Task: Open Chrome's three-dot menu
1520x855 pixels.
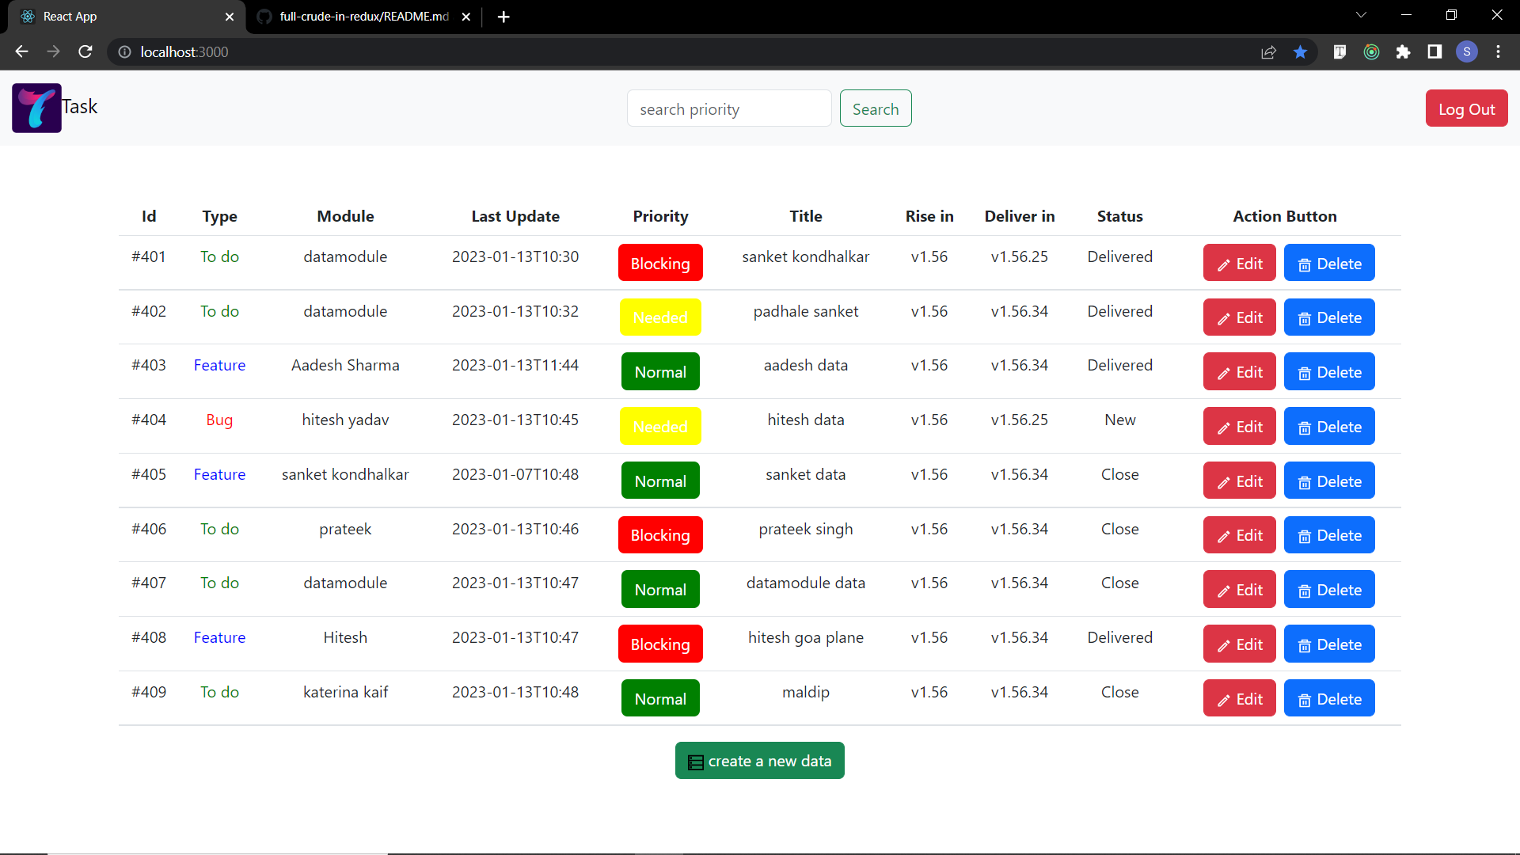Action: (1498, 51)
